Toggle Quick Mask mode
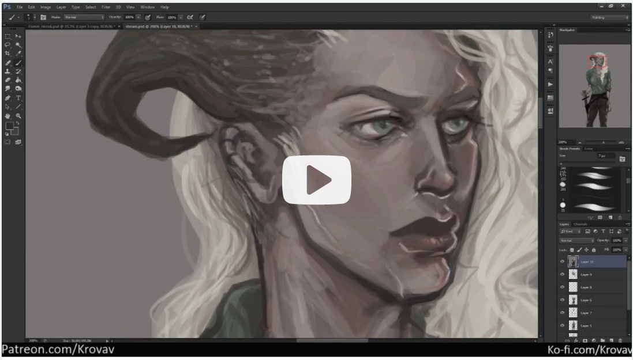The height and width of the screenshot is (360, 633). [8, 142]
